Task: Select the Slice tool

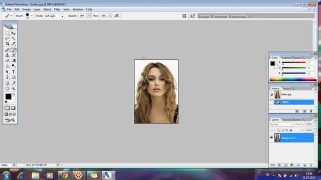Action: click(14, 43)
